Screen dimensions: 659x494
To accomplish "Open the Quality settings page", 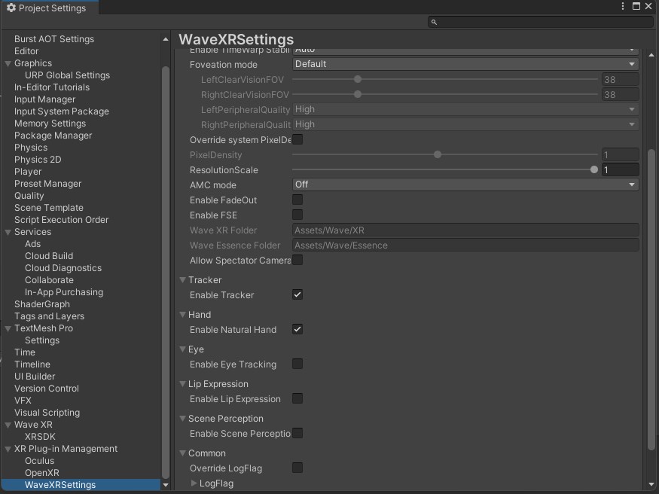I will click(29, 196).
